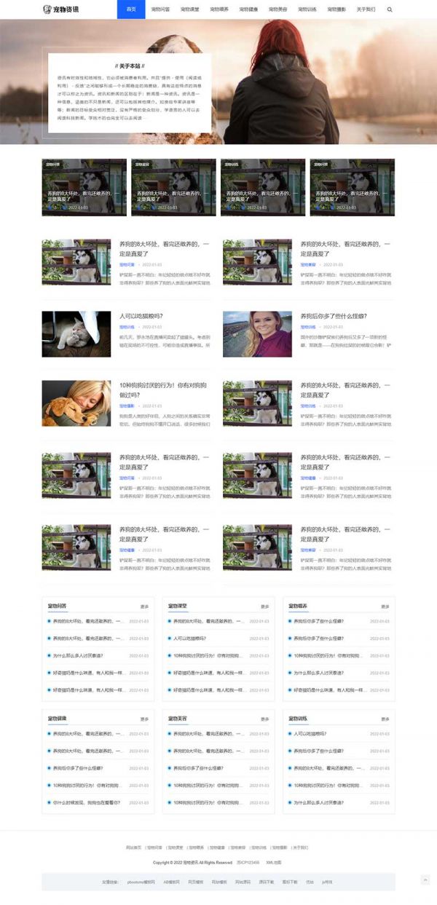Open the first featured husky card thumbnail
Viewport: 437px width, 905px height.
[x=84, y=187]
